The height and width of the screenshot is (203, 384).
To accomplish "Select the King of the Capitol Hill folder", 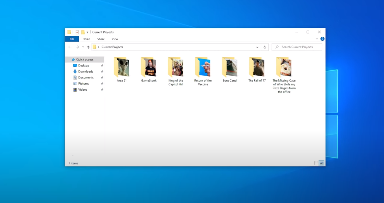I will [x=176, y=71].
